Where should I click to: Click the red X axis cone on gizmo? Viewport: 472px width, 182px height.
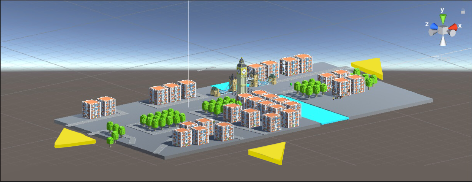pos(453,27)
